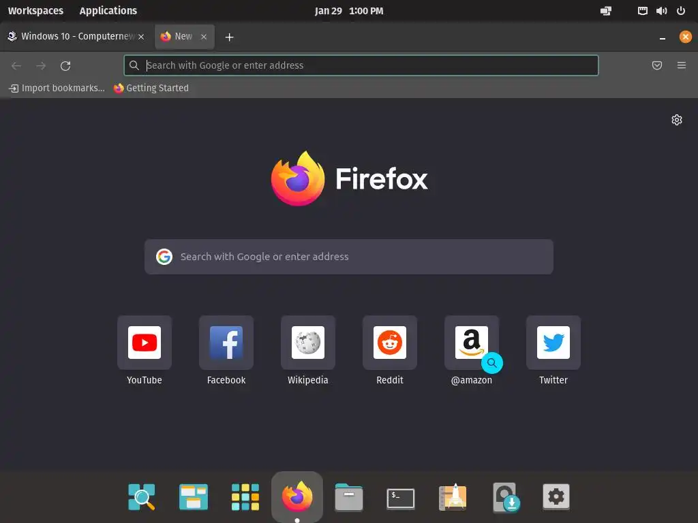The height and width of the screenshot is (523, 698).
Task: Open the volume control
Action: (661, 11)
